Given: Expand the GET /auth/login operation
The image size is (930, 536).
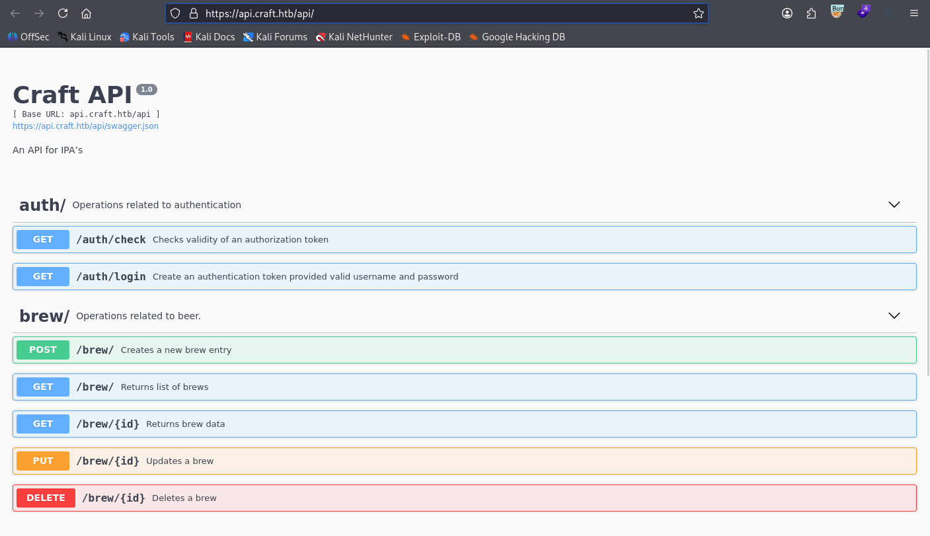Looking at the screenshot, I should tap(464, 276).
